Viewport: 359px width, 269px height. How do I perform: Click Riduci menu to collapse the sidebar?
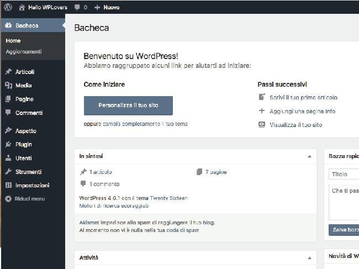pos(30,199)
